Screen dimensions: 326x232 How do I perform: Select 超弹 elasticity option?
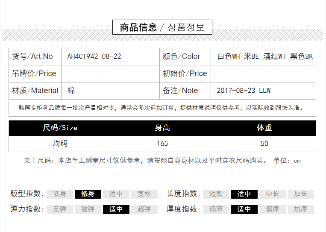(x=144, y=209)
